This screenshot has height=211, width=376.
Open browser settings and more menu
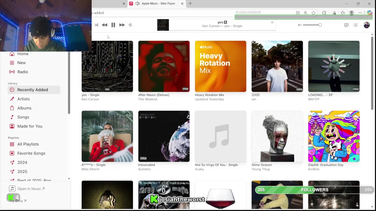(360, 13)
